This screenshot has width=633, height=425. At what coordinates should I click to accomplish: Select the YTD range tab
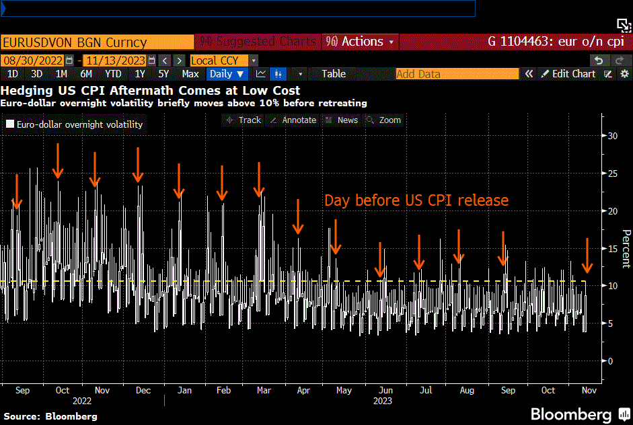click(x=113, y=74)
